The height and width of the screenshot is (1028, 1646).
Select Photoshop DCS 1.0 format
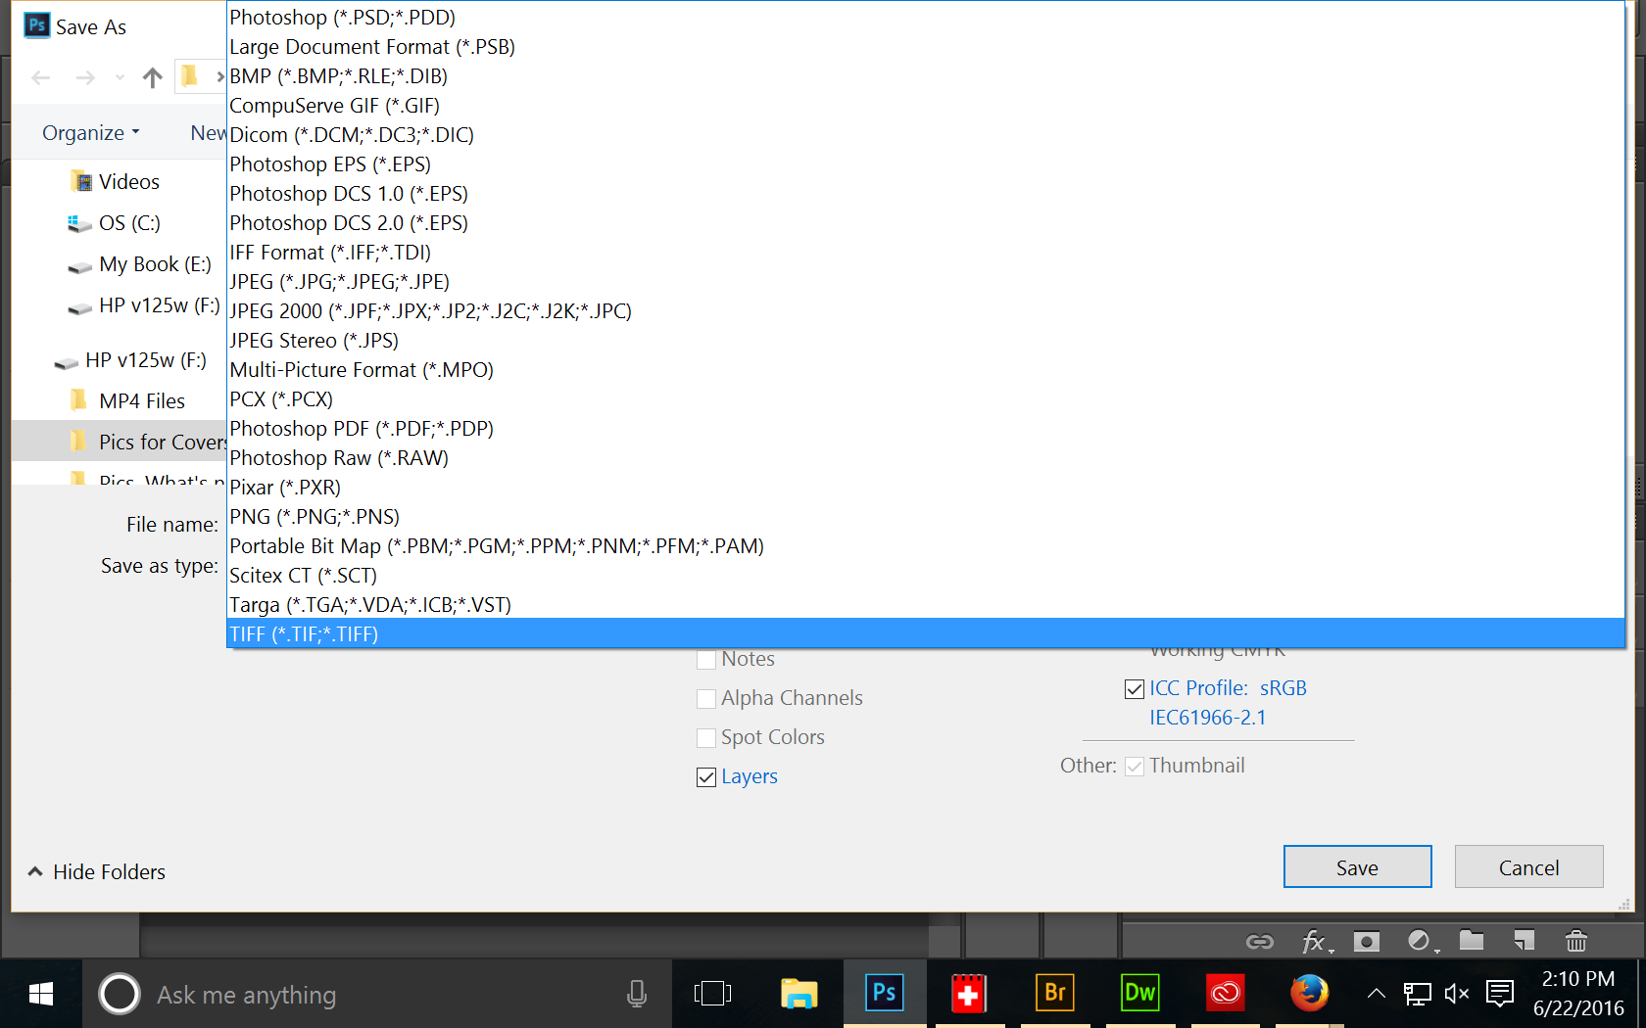pyautogui.click(x=926, y=194)
